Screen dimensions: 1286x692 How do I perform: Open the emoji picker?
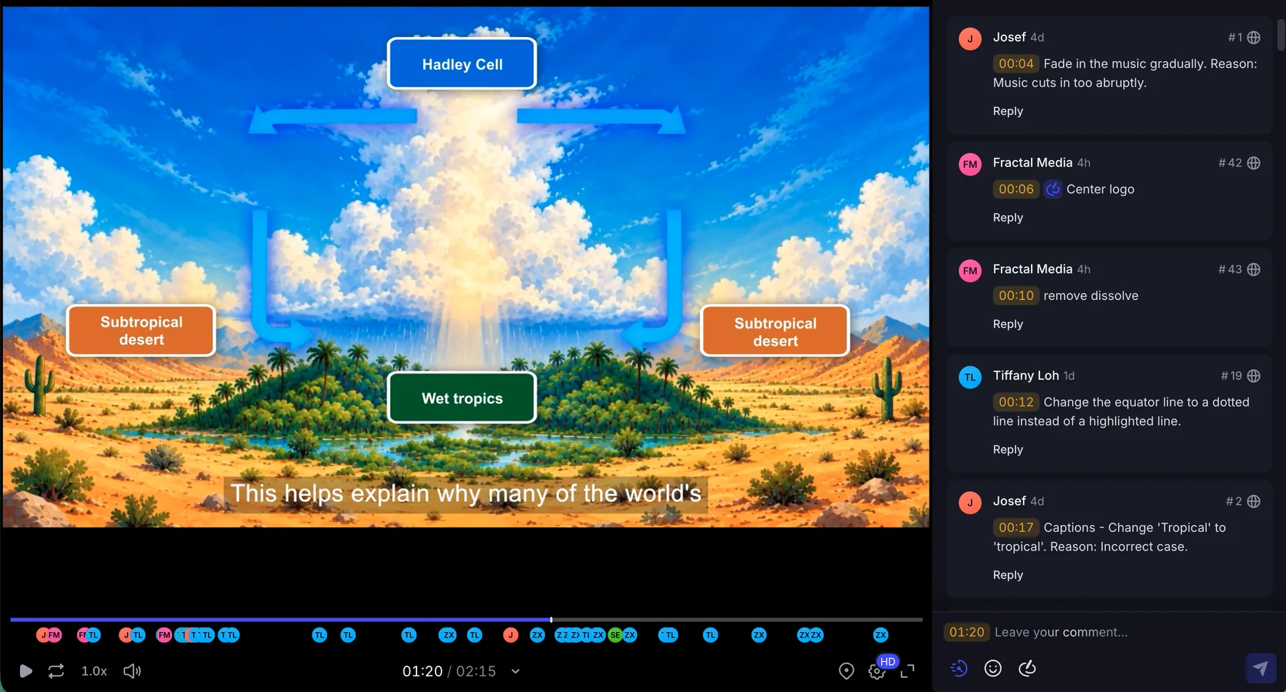pyautogui.click(x=992, y=668)
